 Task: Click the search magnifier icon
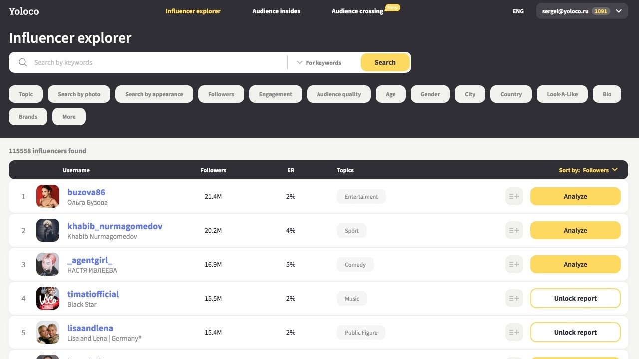[23, 62]
